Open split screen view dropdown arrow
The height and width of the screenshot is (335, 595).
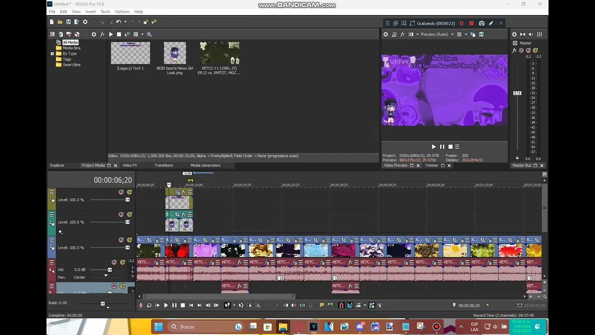tap(417, 34)
